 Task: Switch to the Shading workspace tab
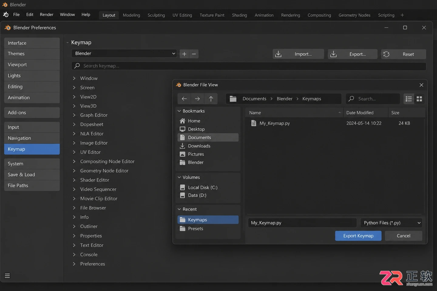click(x=239, y=15)
